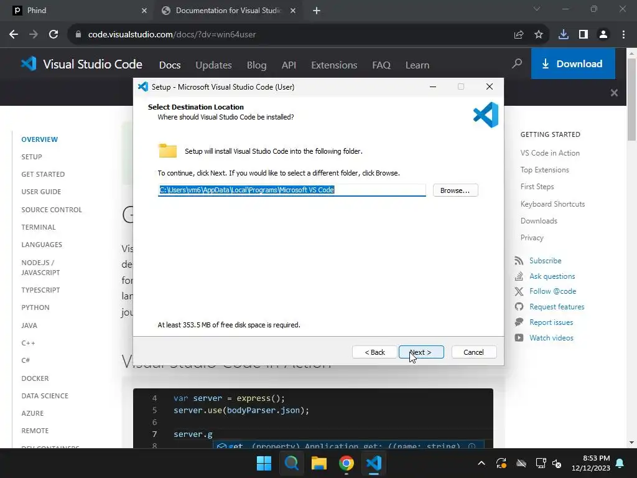The width and height of the screenshot is (637, 478).
Task: Open Keyboard Shortcuts link
Action: 552,204
